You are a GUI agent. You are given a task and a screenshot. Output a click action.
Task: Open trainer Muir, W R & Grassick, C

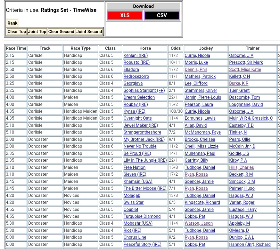(x=251, y=118)
